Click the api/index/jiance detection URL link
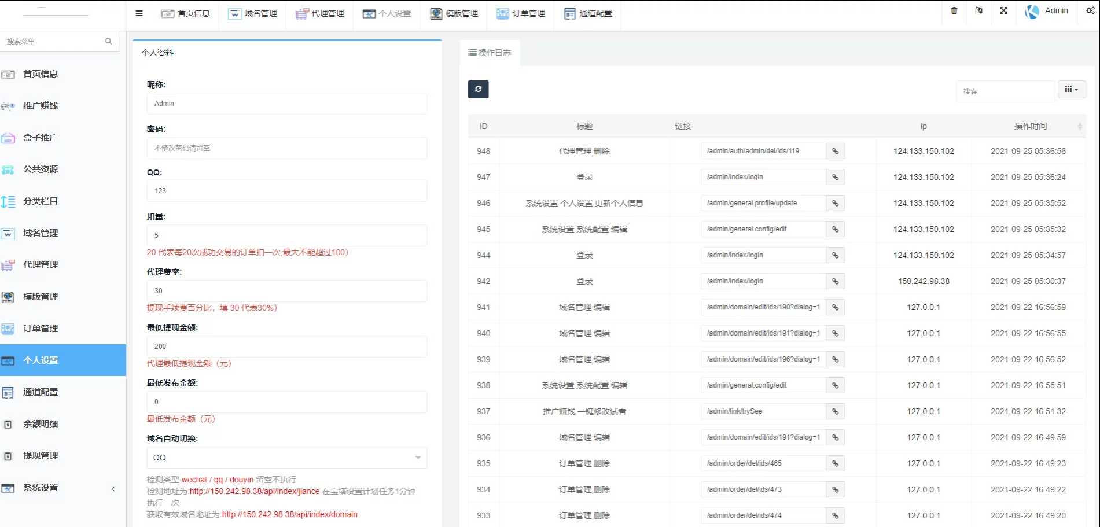 click(255, 492)
